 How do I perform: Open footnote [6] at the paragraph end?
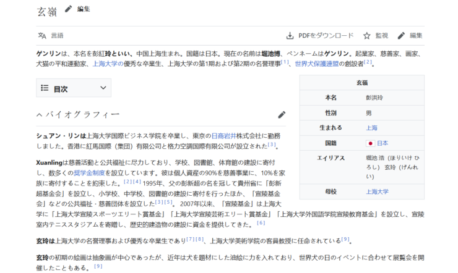pos(261,222)
